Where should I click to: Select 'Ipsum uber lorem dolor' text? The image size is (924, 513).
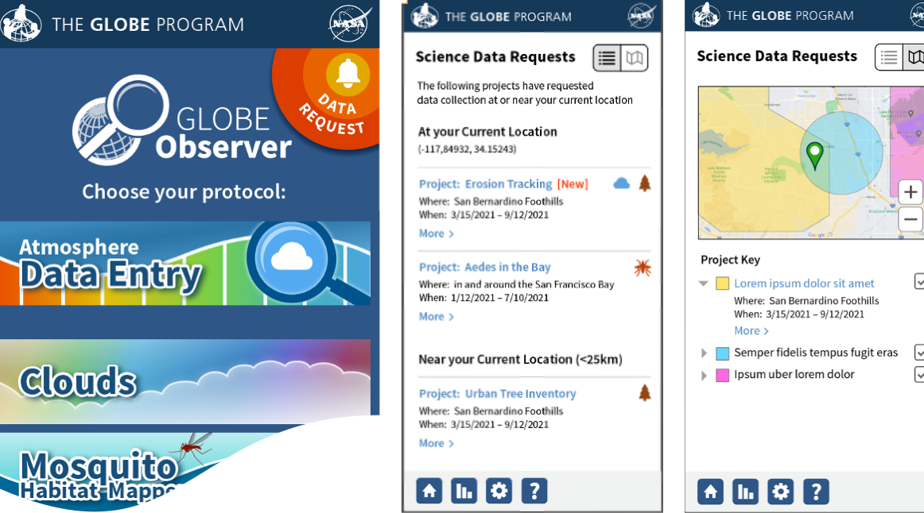point(794,374)
